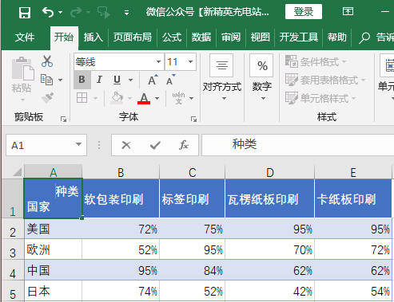Click the Tell Me search magnifier icon
Screen dimensions: 394x302
[x=364, y=37]
